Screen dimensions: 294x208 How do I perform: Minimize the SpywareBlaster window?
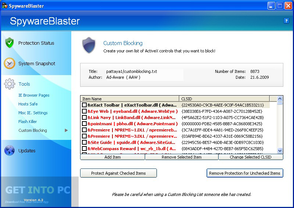[x=271, y=5]
